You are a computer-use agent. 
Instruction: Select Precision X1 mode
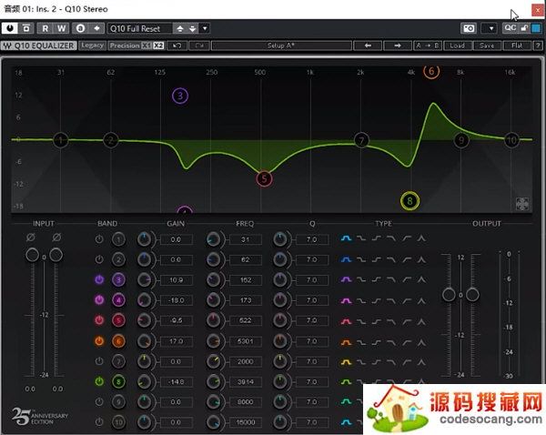pyautogui.click(x=147, y=46)
